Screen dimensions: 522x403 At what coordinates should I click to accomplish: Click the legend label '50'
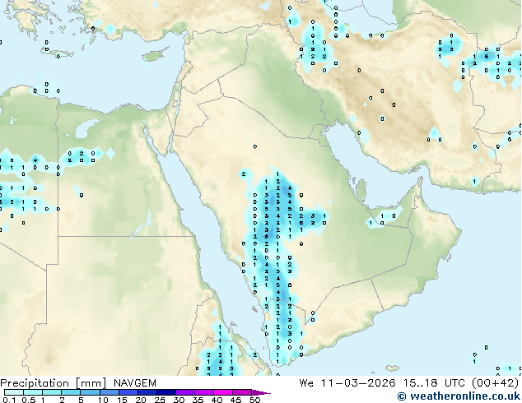point(254,400)
